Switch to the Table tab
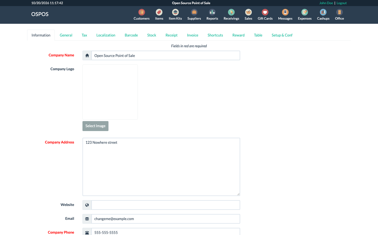378x235 pixels. 258,35
